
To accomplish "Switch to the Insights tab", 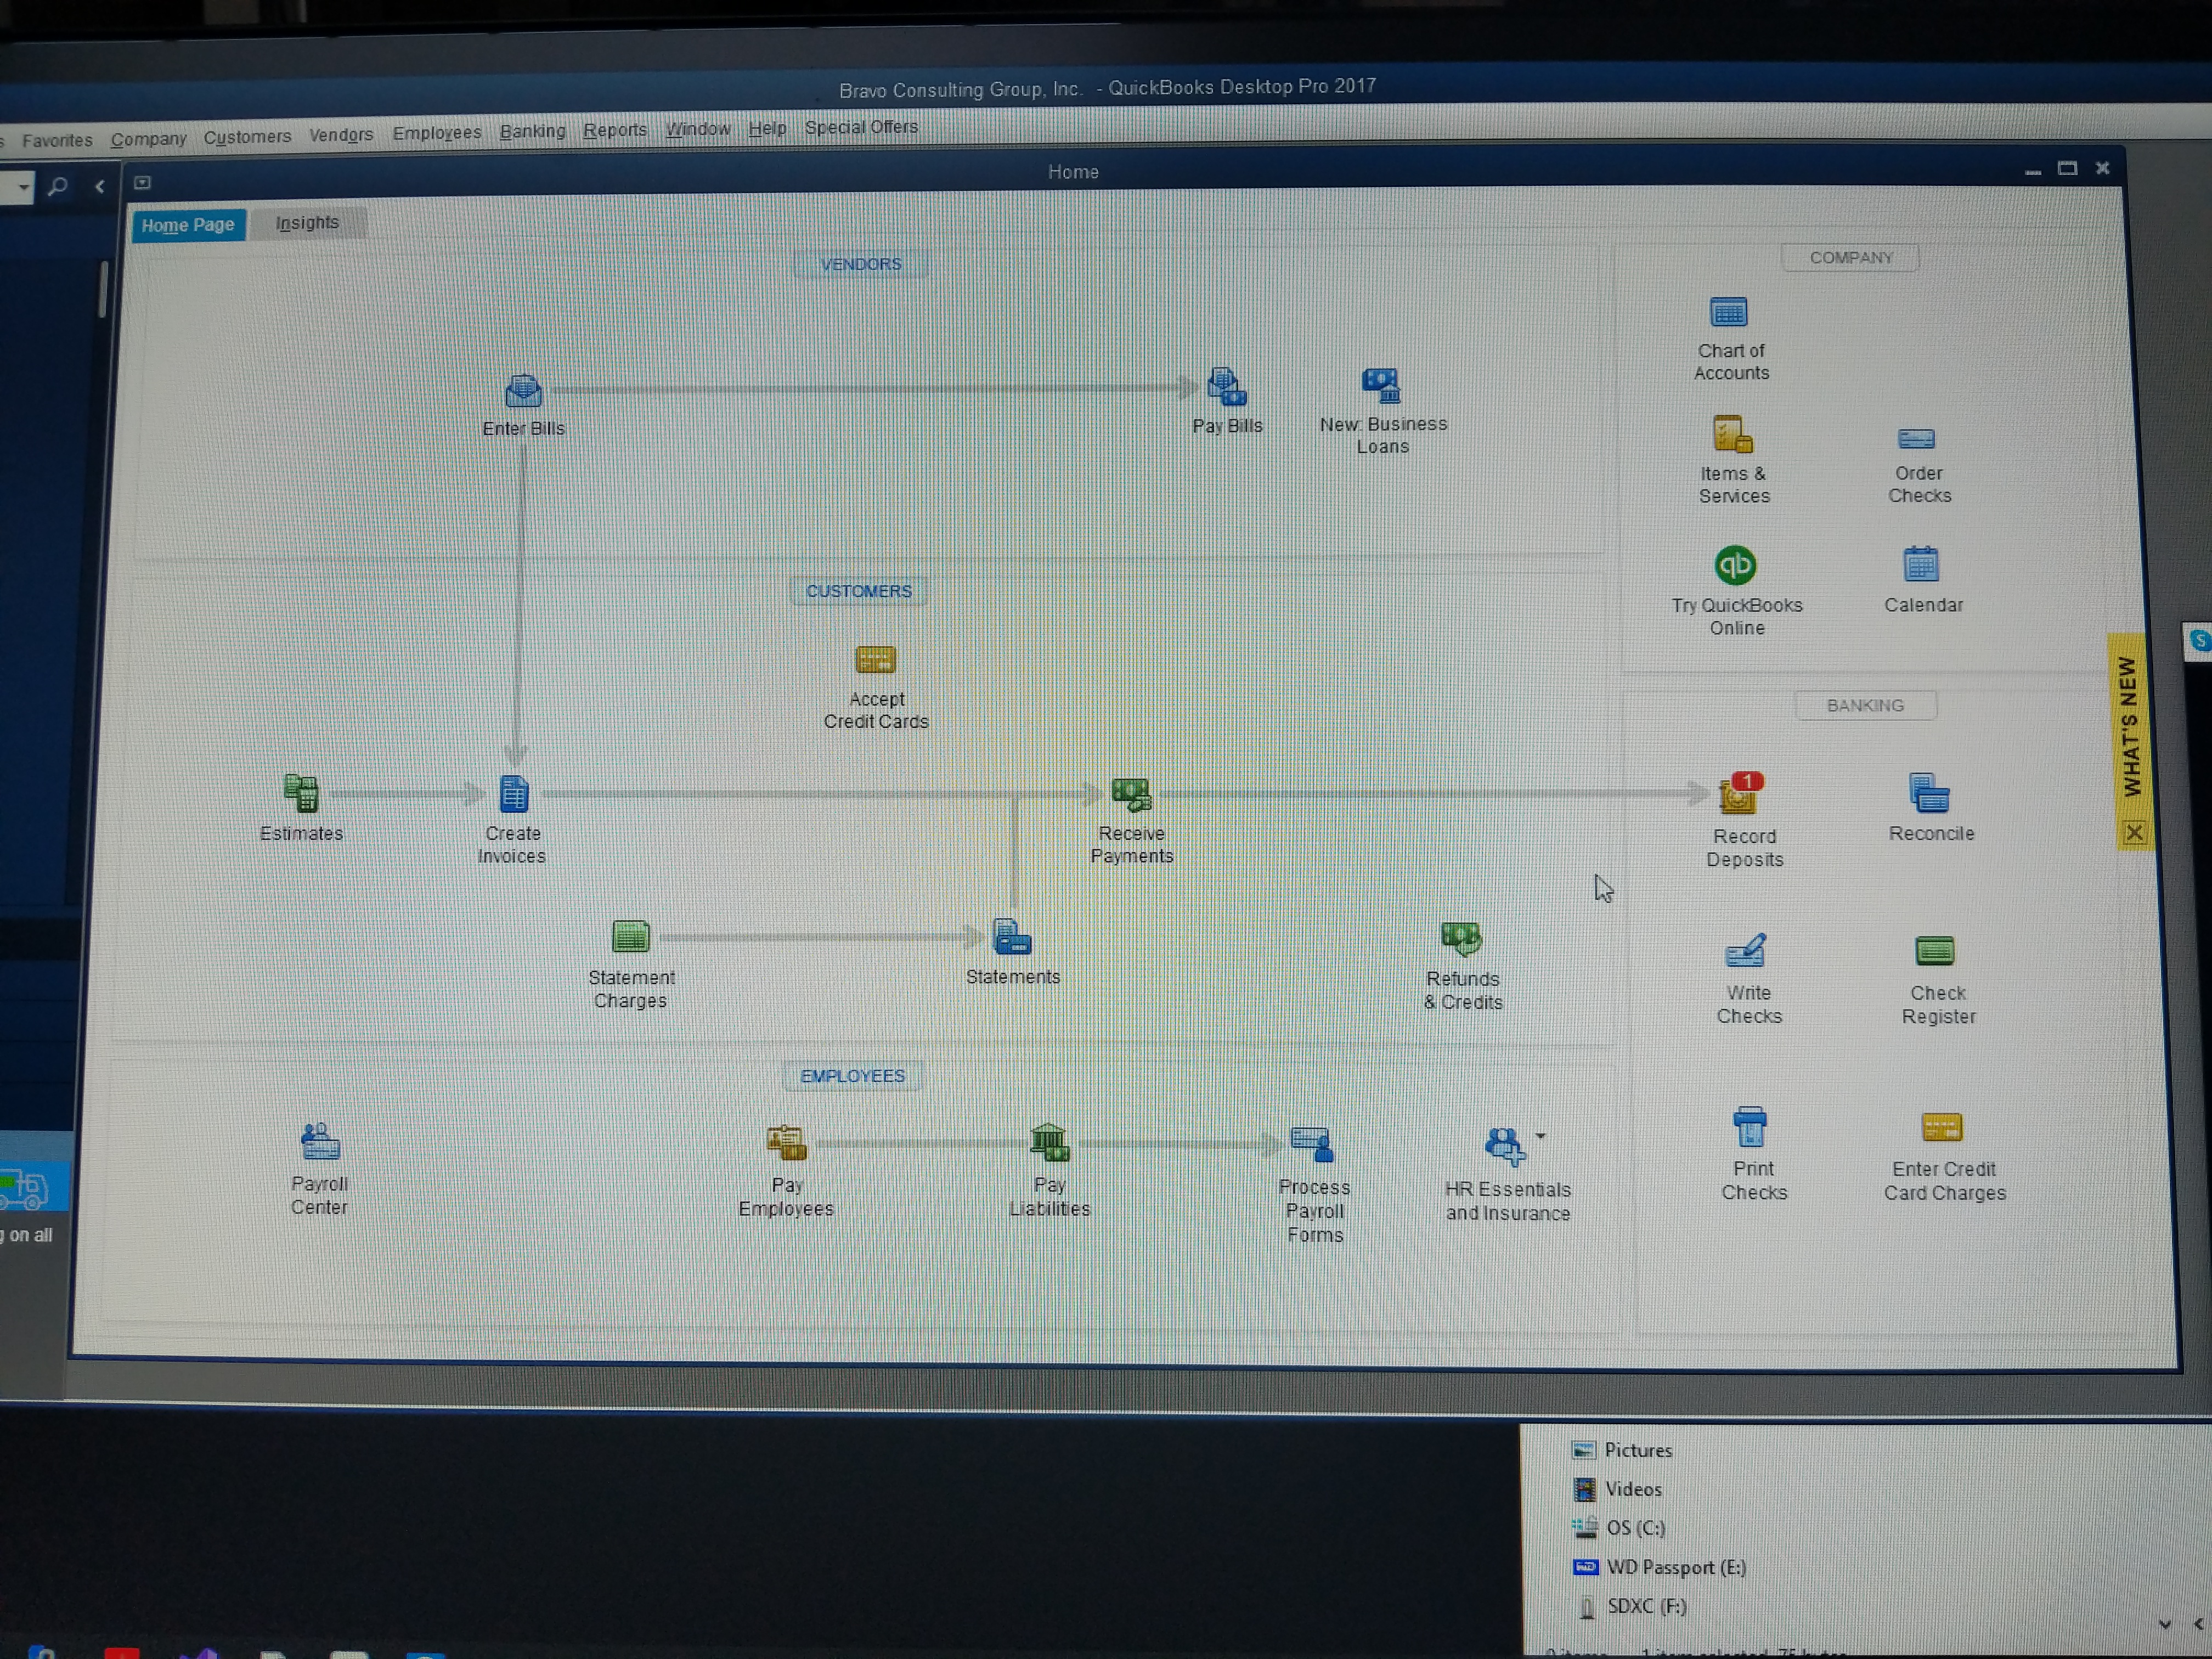I will coord(307,222).
